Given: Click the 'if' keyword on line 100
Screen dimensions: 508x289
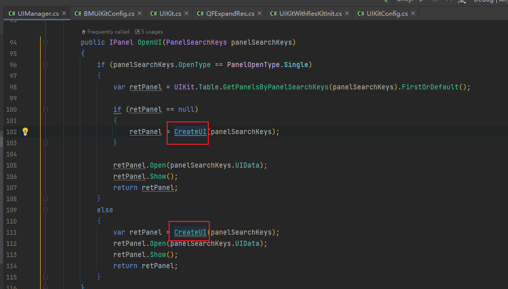Looking at the screenshot, I should (117, 110).
